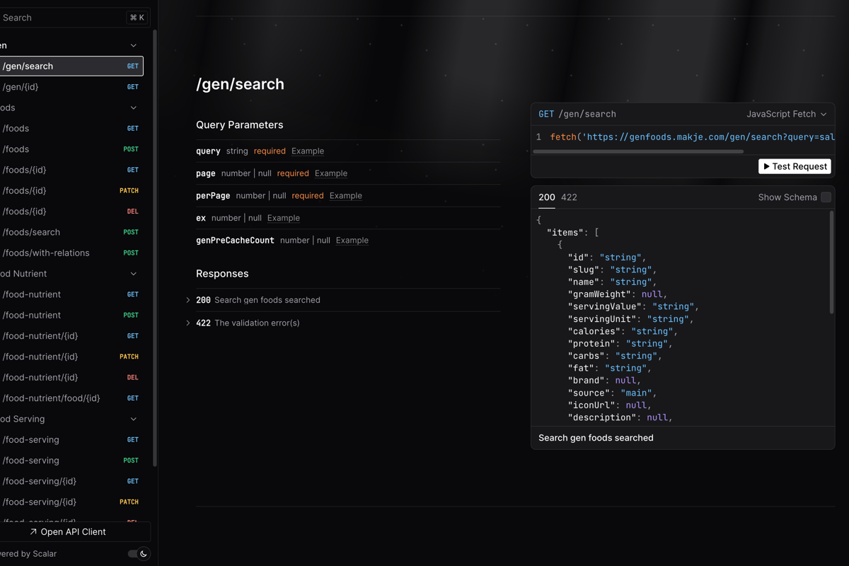The height and width of the screenshot is (566, 849).
Task: Open the JavaScript Fetch language dropdown
Action: [x=786, y=114]
